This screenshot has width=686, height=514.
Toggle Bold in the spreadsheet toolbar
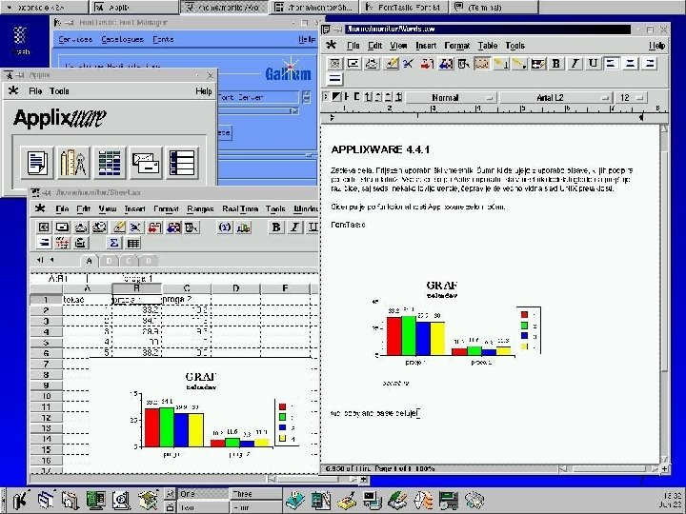276,227
